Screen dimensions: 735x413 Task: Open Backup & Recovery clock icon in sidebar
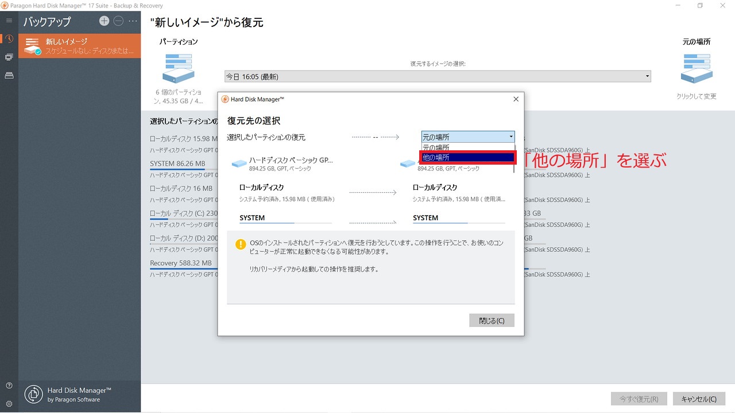tap(9, 39)
